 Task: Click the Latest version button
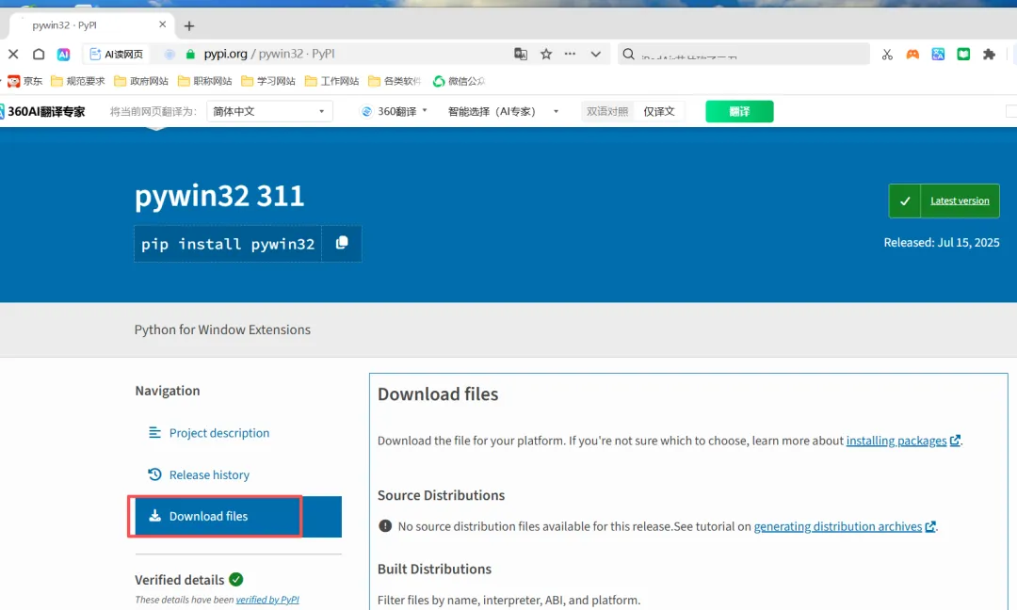click(x=960, y=201)
